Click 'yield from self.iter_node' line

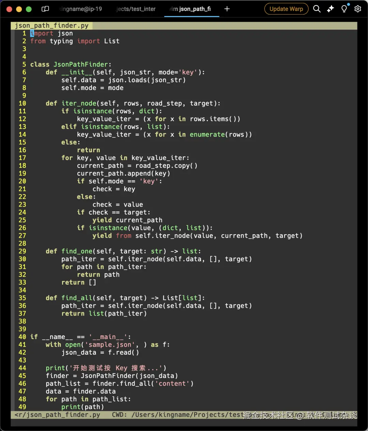[198, 236]
